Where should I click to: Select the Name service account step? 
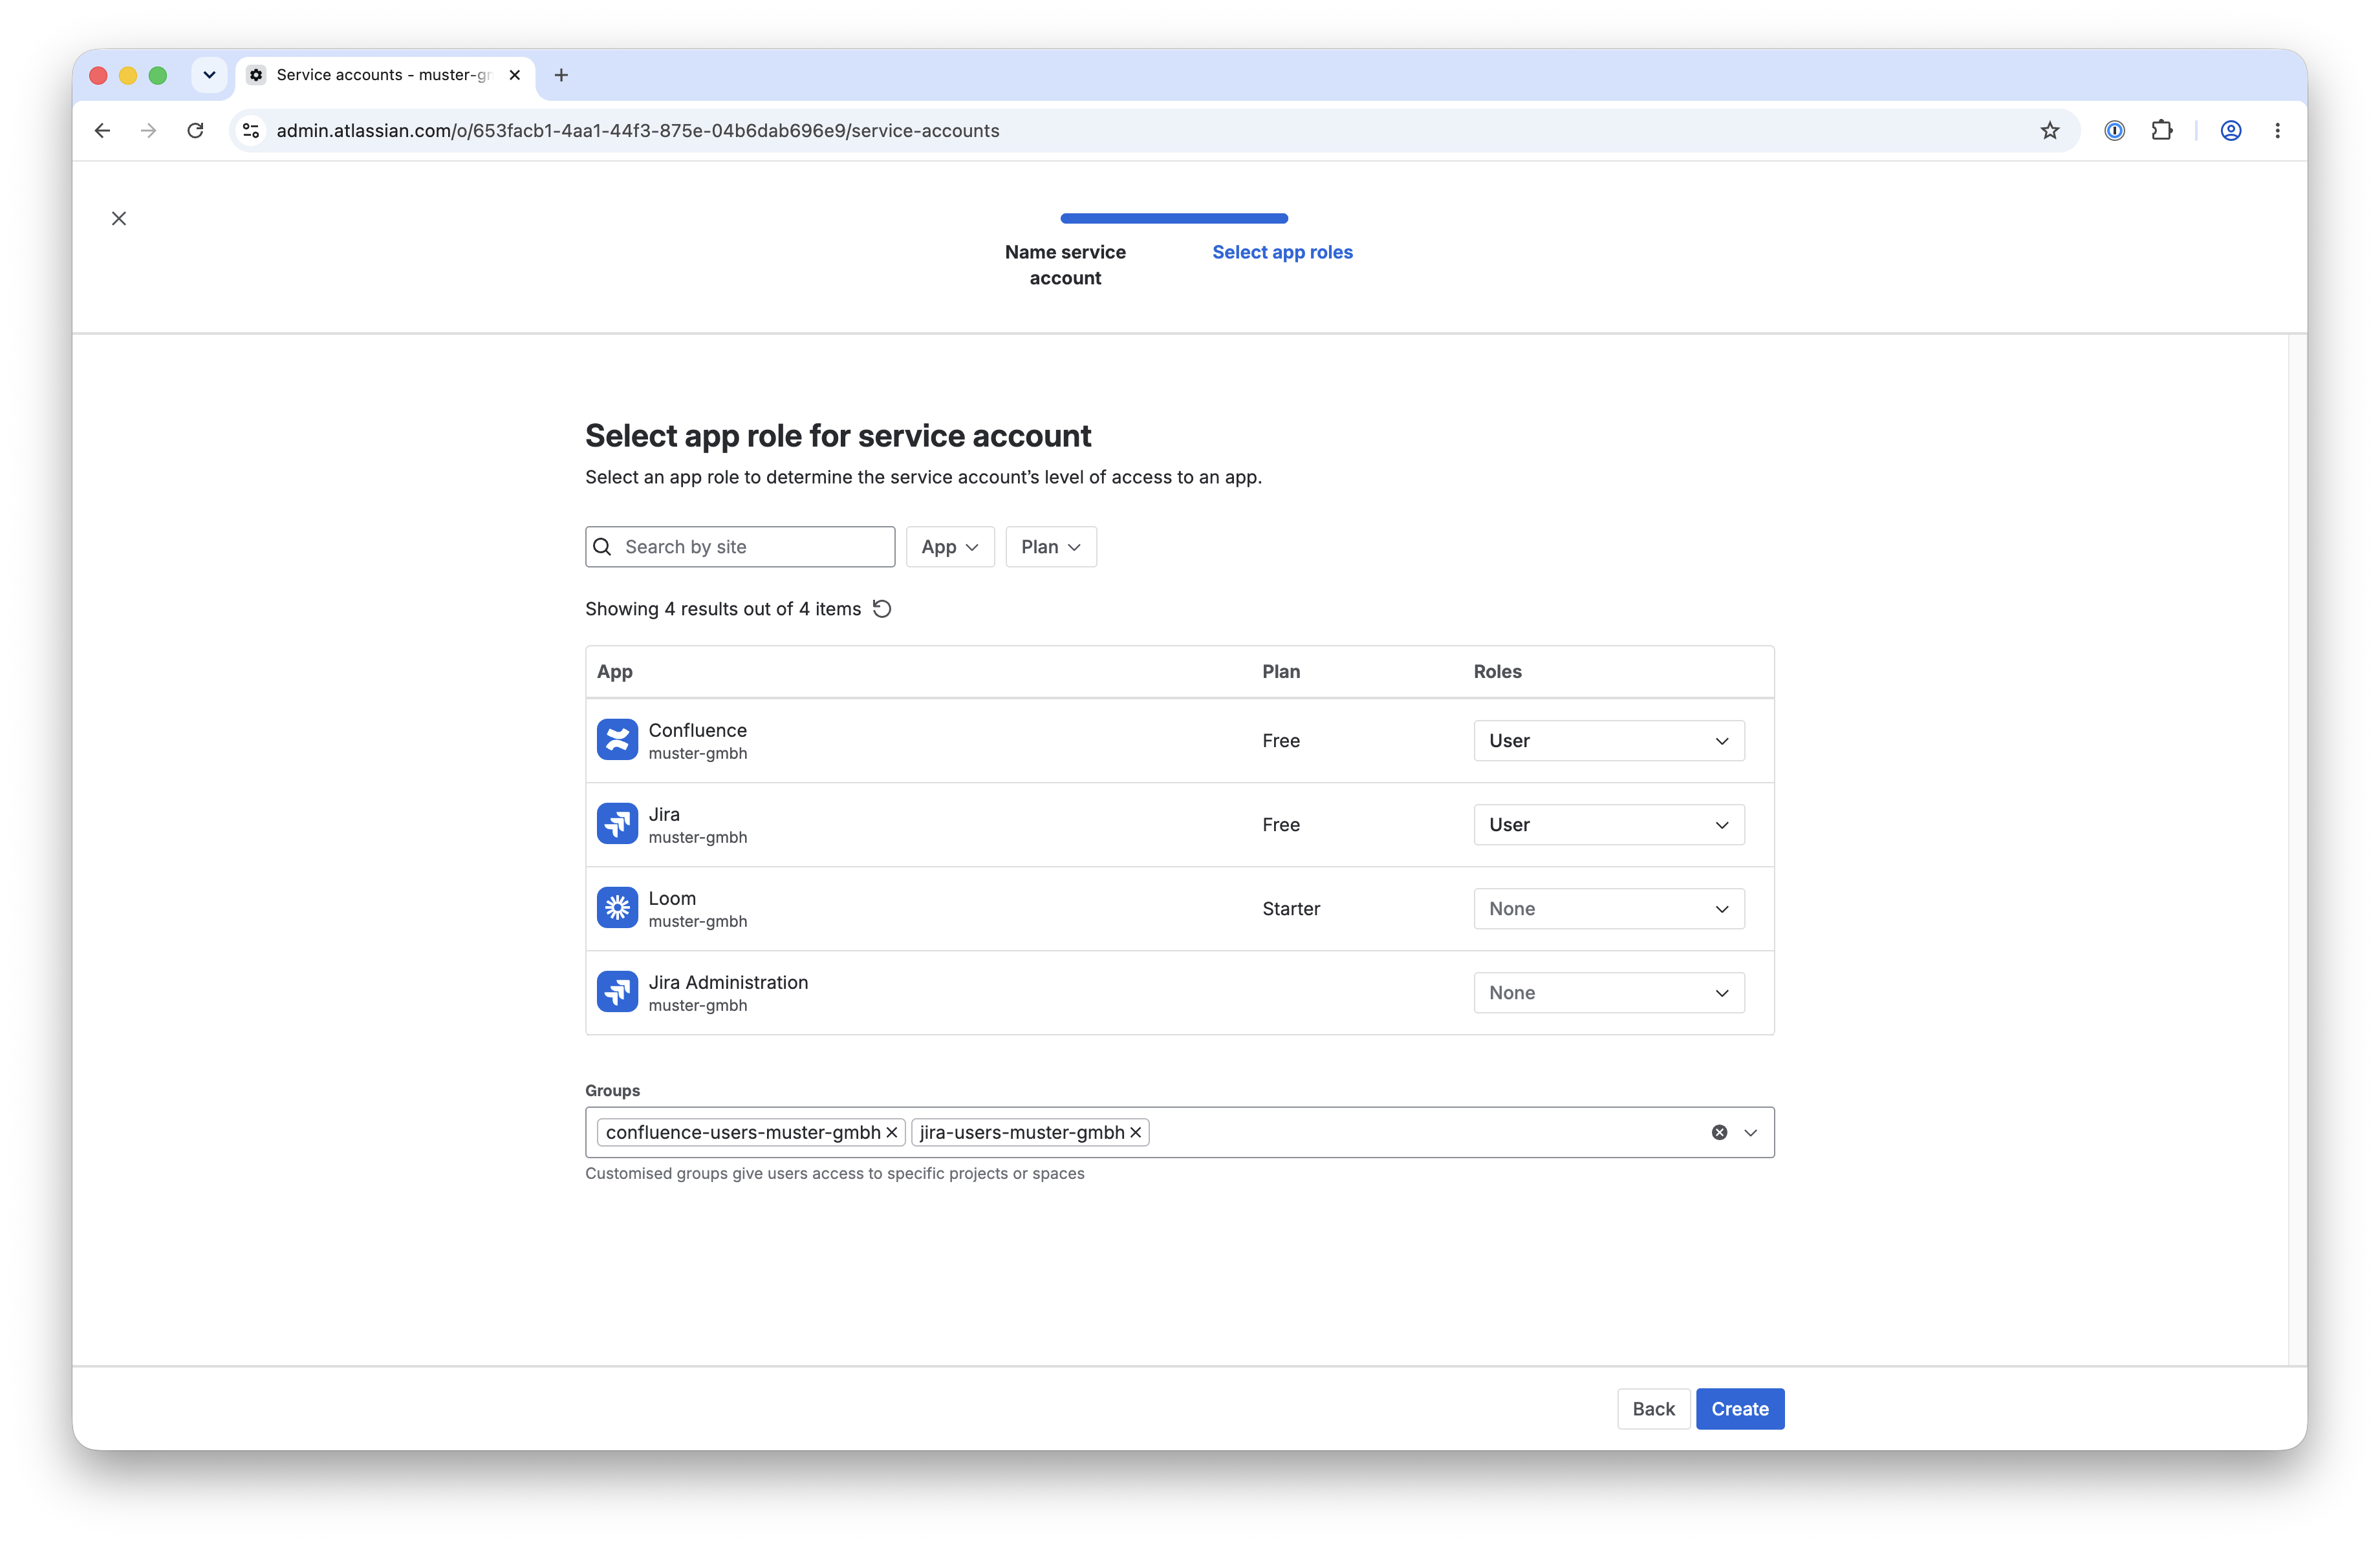pos(1065,265)
